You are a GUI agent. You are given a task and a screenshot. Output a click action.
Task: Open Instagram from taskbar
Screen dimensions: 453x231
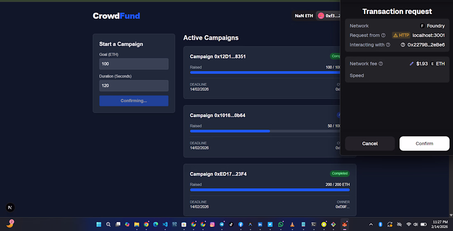coord(212,224)
